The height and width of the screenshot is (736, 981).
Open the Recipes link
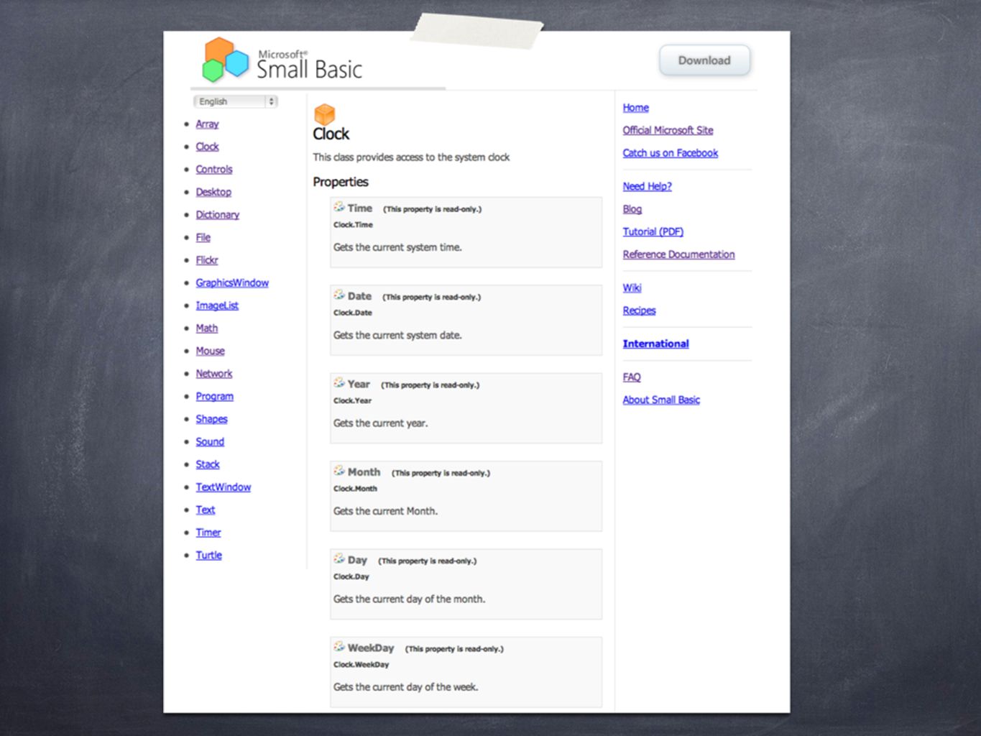[x=639, y=310]
